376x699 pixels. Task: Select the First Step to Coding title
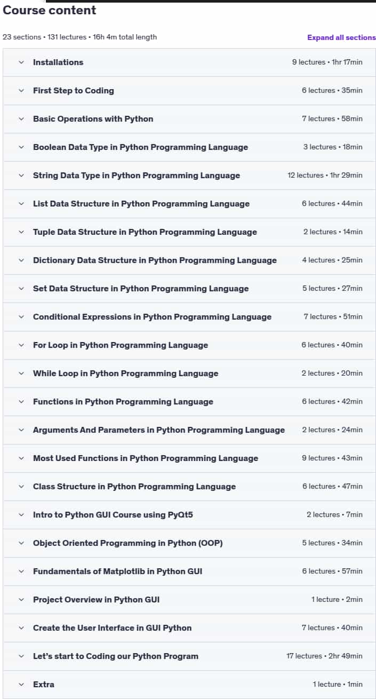point(74,91)
